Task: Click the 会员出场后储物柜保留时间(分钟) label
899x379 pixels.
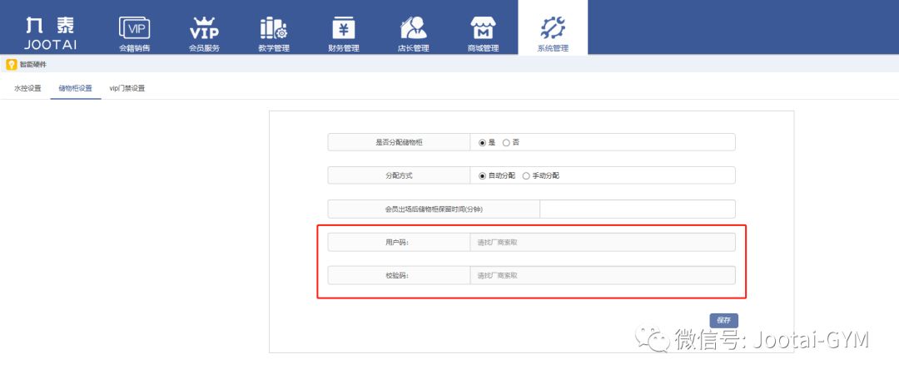Action: tap(434, 209)
